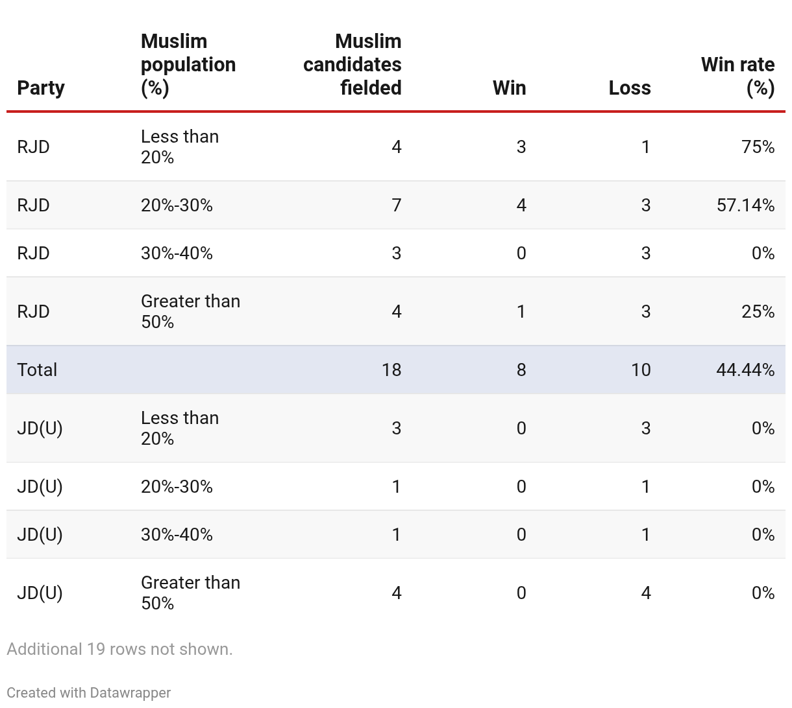The width and height of the screenshot is (792, 708).
Task: Select the 75% win rate cell
Action: (758, 147)
